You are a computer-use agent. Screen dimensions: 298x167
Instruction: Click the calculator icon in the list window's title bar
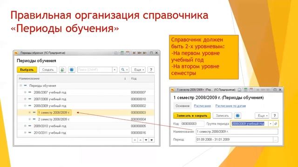122,53
